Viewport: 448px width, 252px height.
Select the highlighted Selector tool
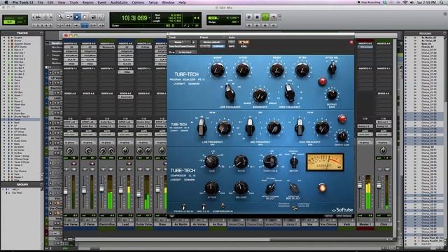77,17
